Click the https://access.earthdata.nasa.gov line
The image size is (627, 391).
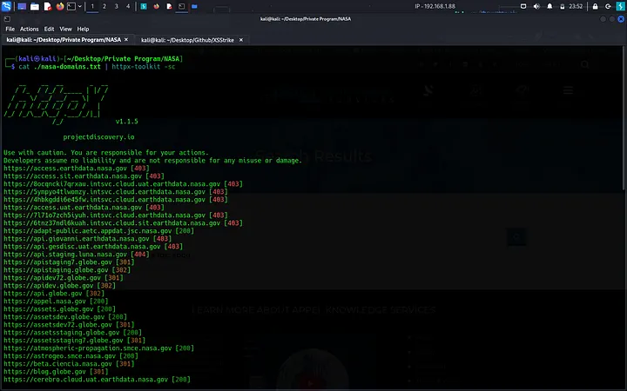(x=77, y=169)
